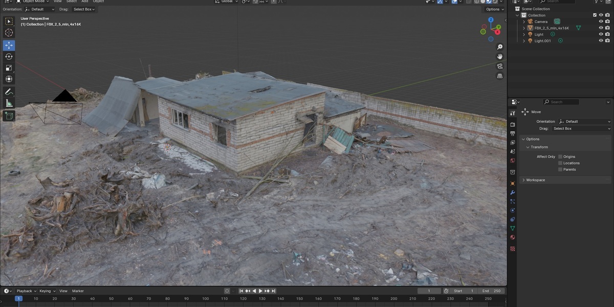Image resolution: width=614 pixels, height=307 pixels.
Task: Open the Collection properties tab
Action: [513, 172]
